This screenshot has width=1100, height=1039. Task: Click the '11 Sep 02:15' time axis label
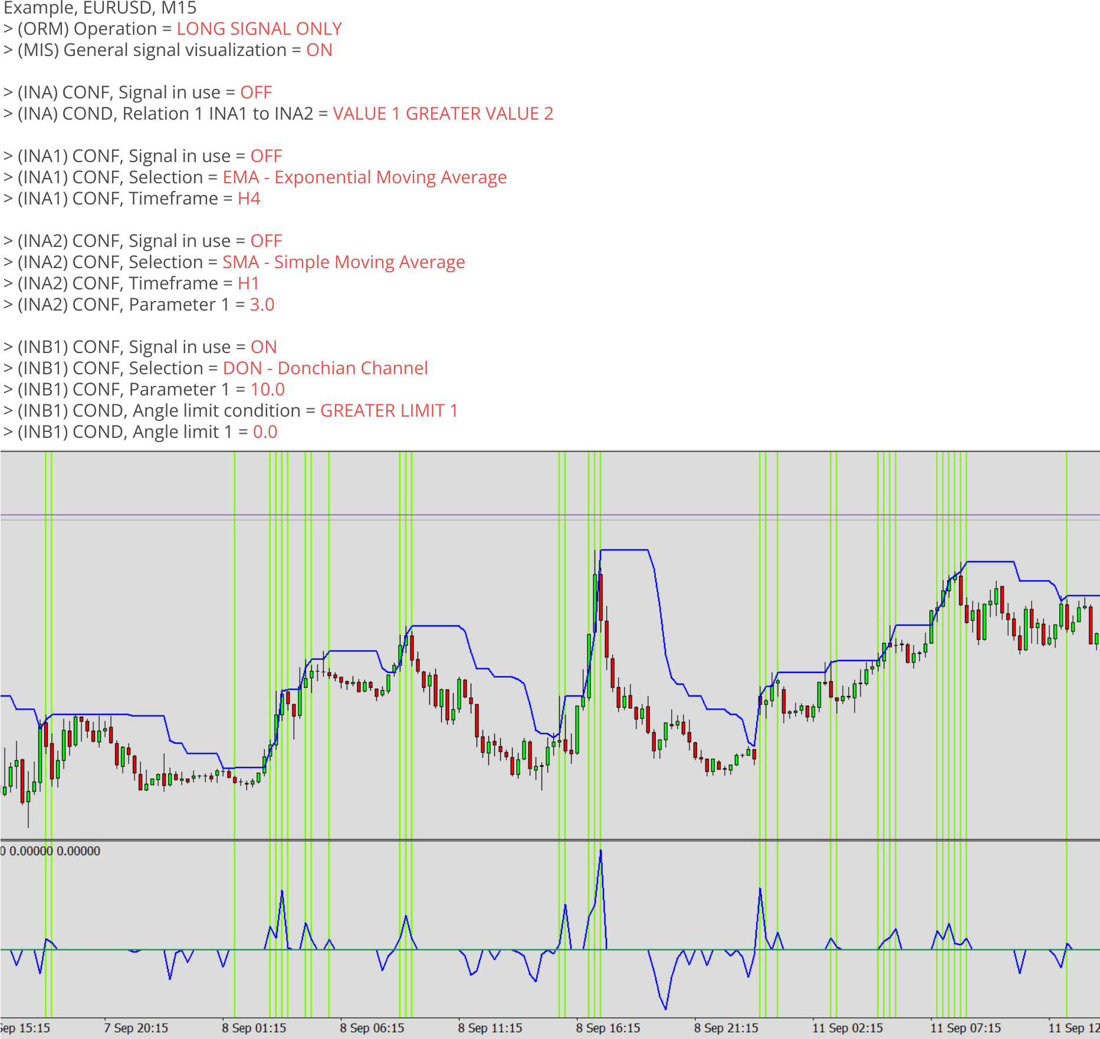[848, 1028]
